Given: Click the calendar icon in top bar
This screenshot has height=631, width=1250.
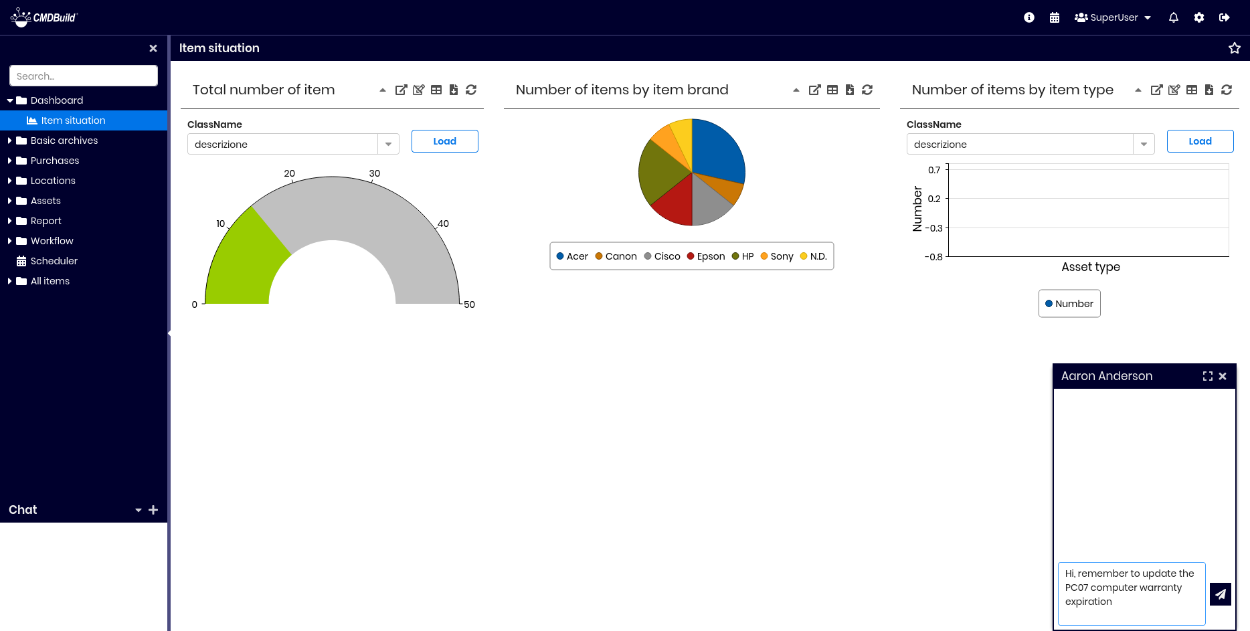Looking at the screenshot, I should tap(1055, 17).
